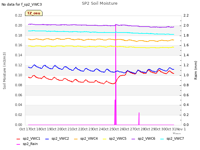
Task: Click the red sp2_VWC1 legend color marker
Action: pyautogui.click(x=18, y=139)
